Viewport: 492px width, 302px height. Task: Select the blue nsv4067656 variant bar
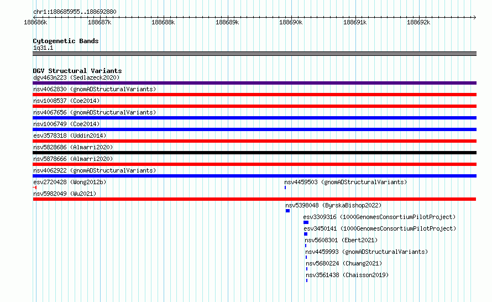click(254, 118)
